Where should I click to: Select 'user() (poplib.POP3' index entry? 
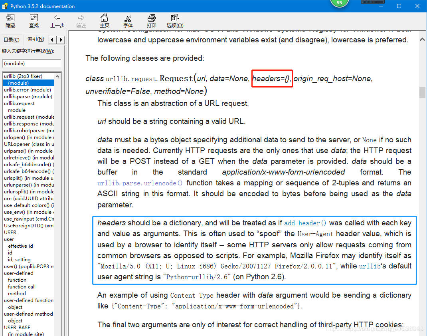tap(29, 266)
